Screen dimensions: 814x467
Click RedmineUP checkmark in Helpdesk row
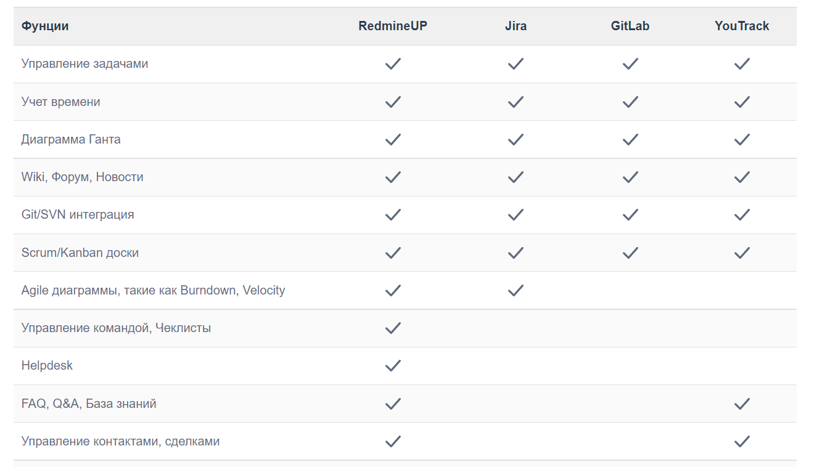(x=393, y=366)
